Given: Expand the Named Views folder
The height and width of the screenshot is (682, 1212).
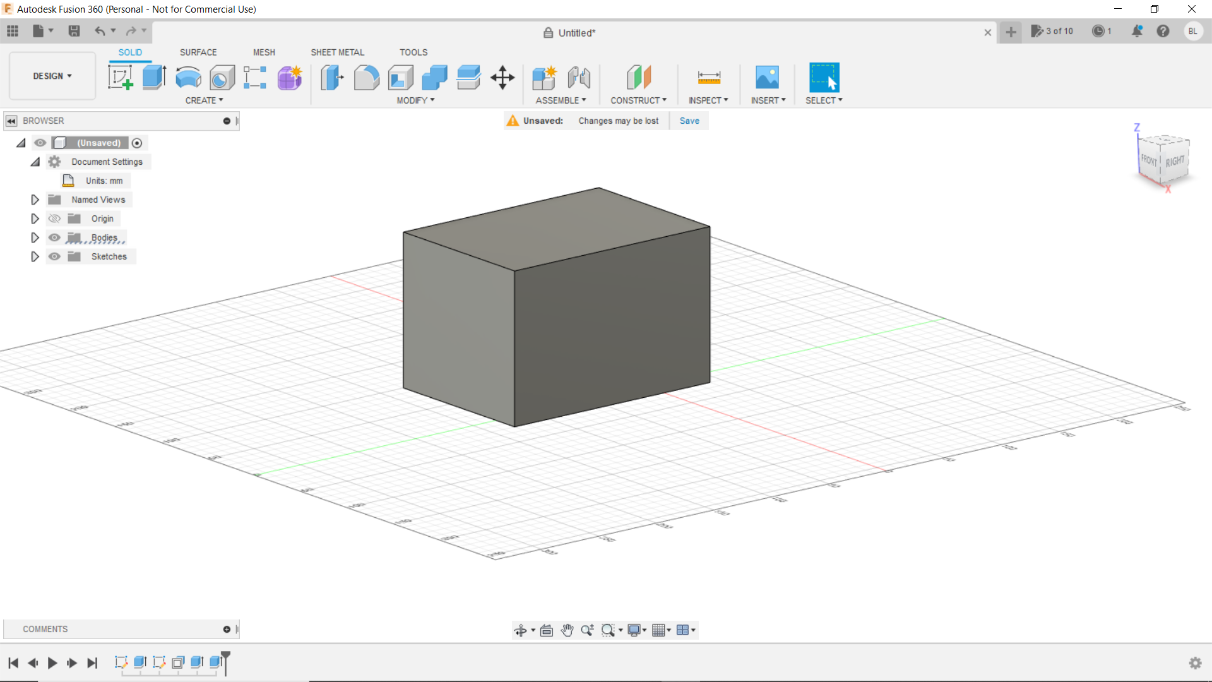Looking at the screenshot, I should (35, 200).
